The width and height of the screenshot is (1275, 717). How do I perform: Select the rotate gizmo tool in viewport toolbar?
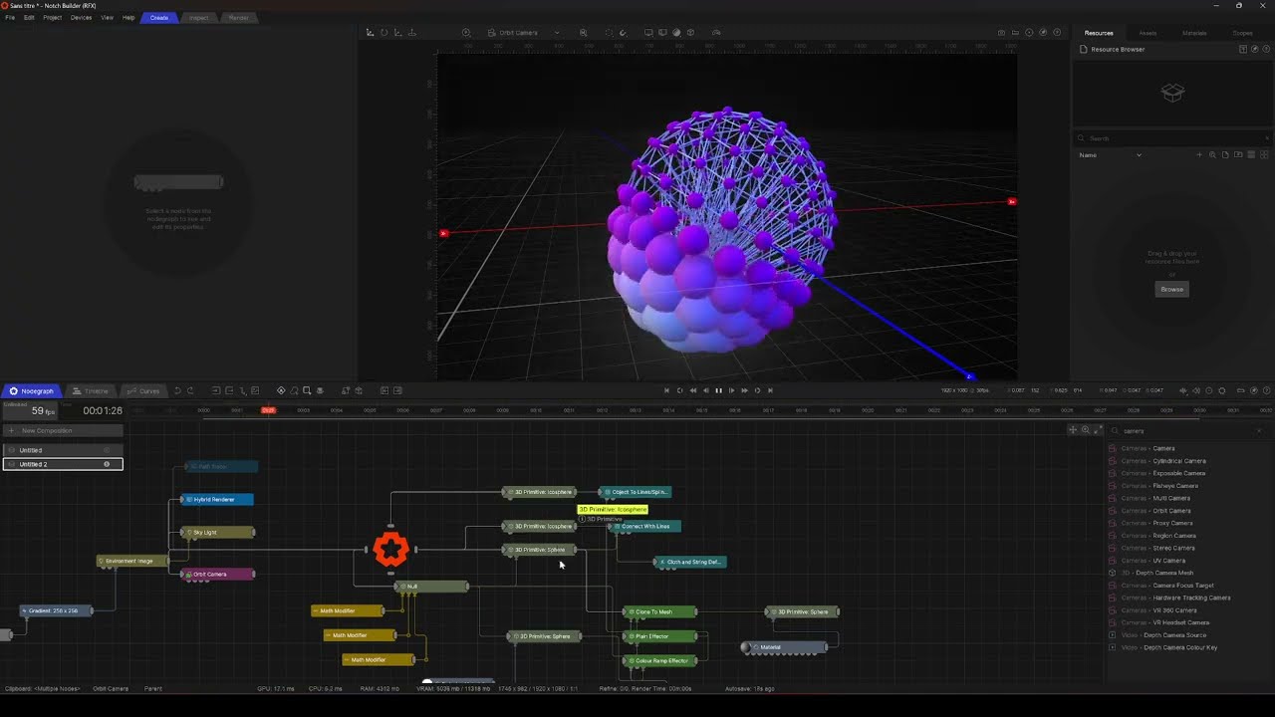coord(383,33)
